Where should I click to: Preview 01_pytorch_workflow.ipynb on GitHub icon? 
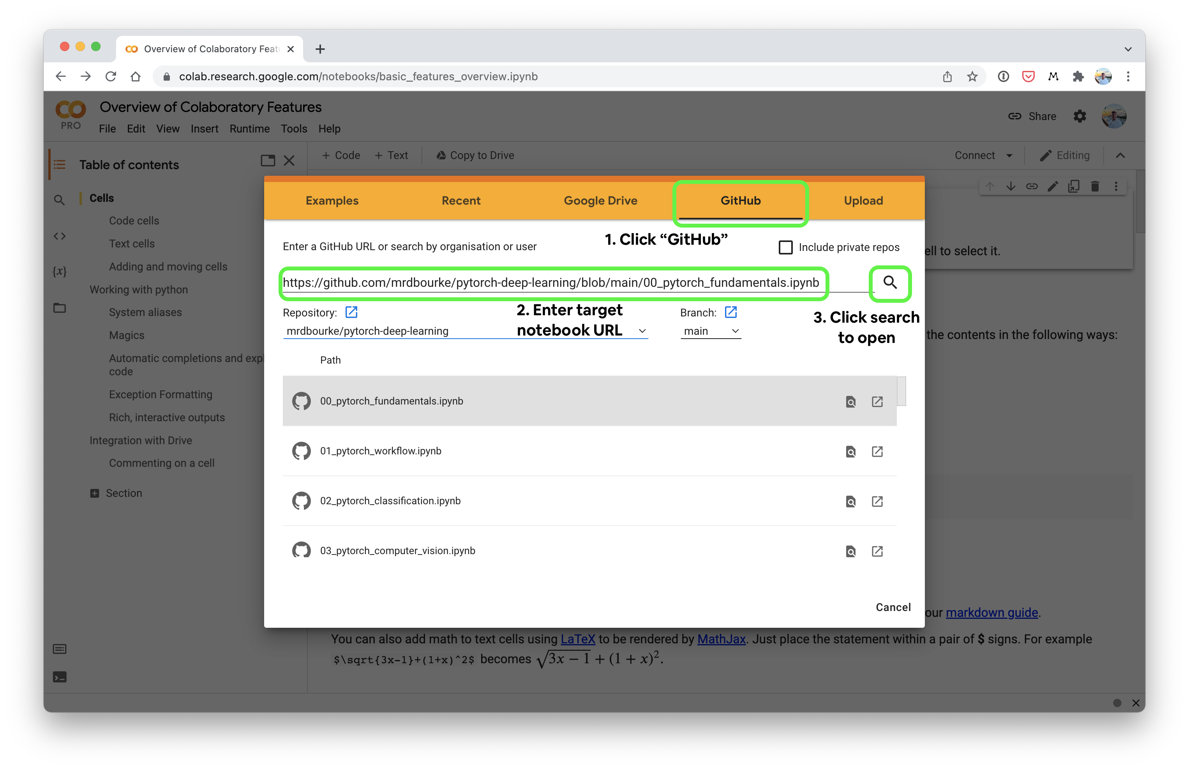tap(850, 452)
